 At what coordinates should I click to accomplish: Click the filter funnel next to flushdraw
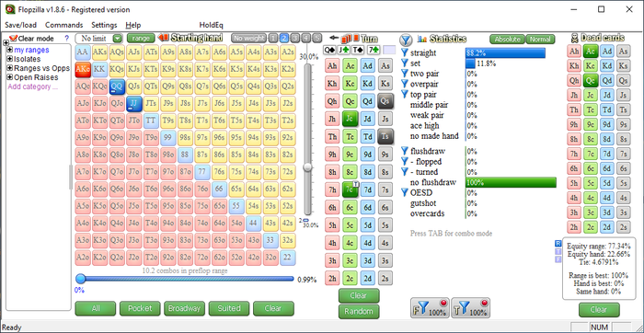pos(405,151)
